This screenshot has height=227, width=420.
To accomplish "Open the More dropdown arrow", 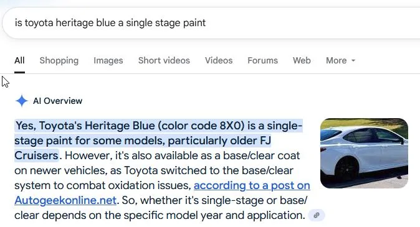I will tap(353, 61).
